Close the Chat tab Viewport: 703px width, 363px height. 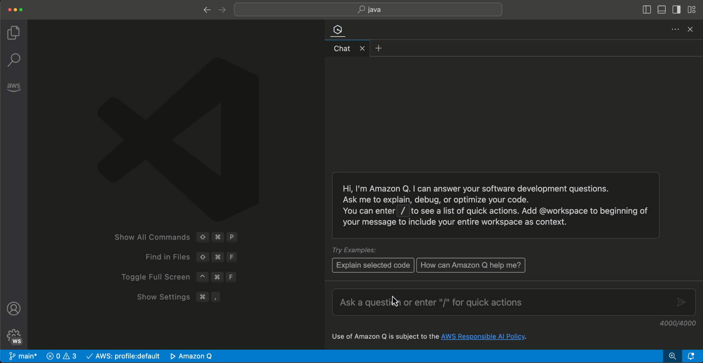tap(362, 49)
